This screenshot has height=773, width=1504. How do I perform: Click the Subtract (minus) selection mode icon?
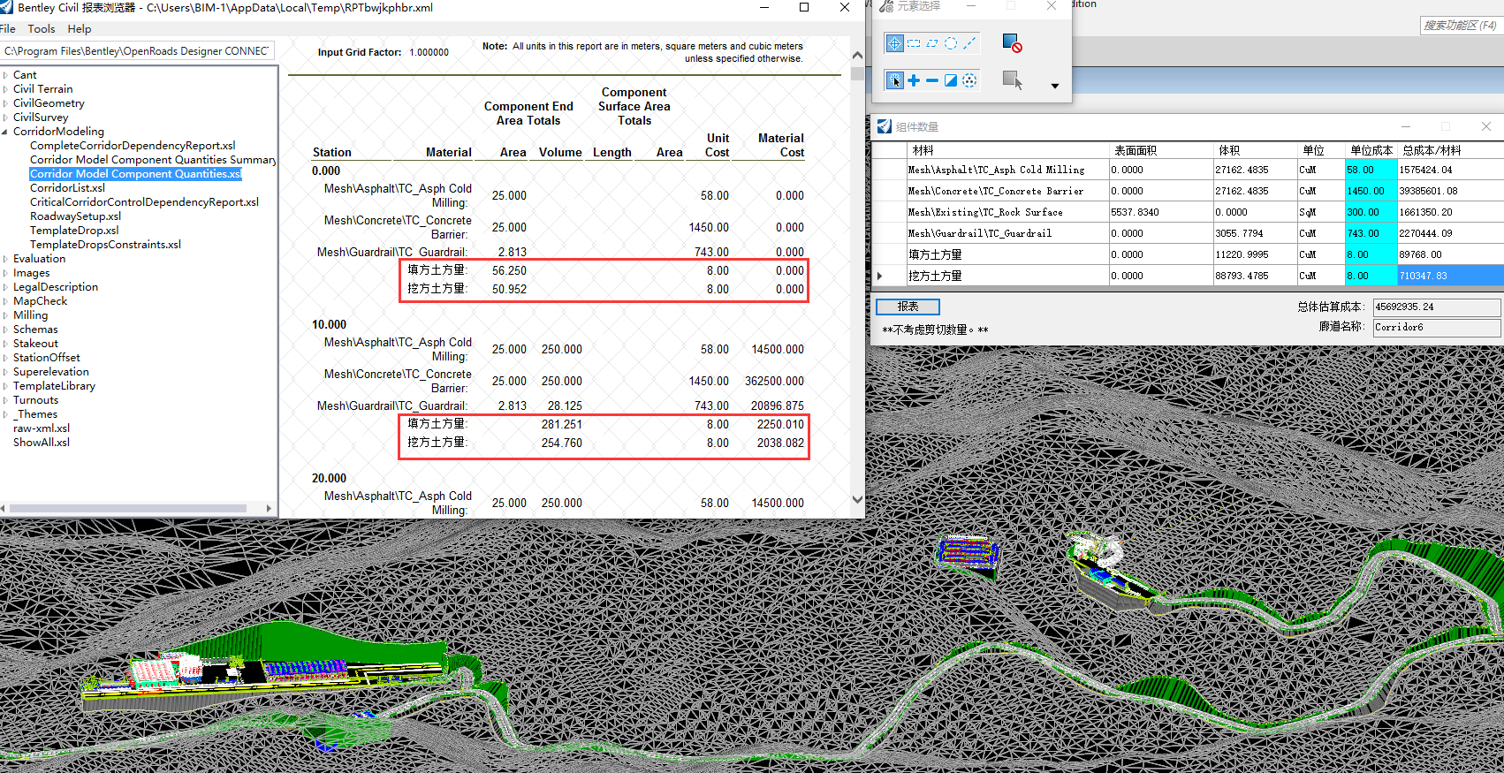[x=932, y=80]
